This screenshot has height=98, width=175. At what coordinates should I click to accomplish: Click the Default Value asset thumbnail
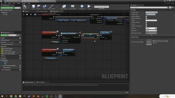pos(149,42)
